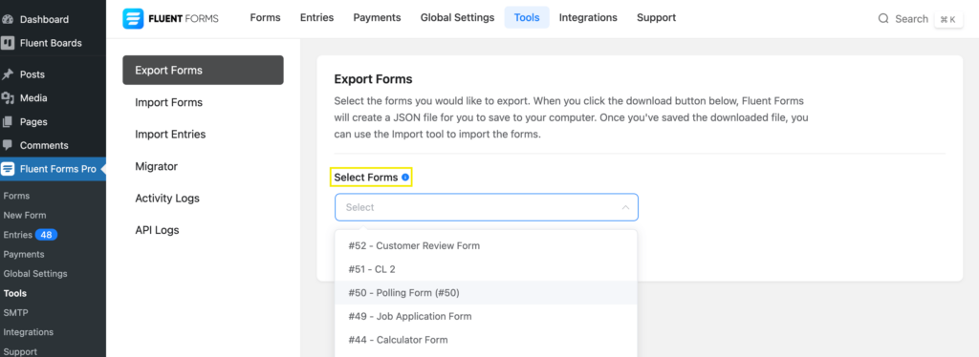Click the Media sidebar icon

[8, 97]
